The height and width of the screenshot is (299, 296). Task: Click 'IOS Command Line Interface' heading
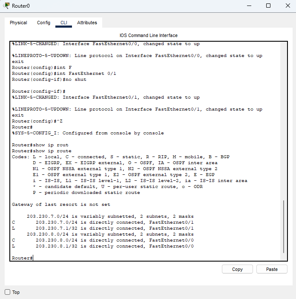(x=149, y=35)
